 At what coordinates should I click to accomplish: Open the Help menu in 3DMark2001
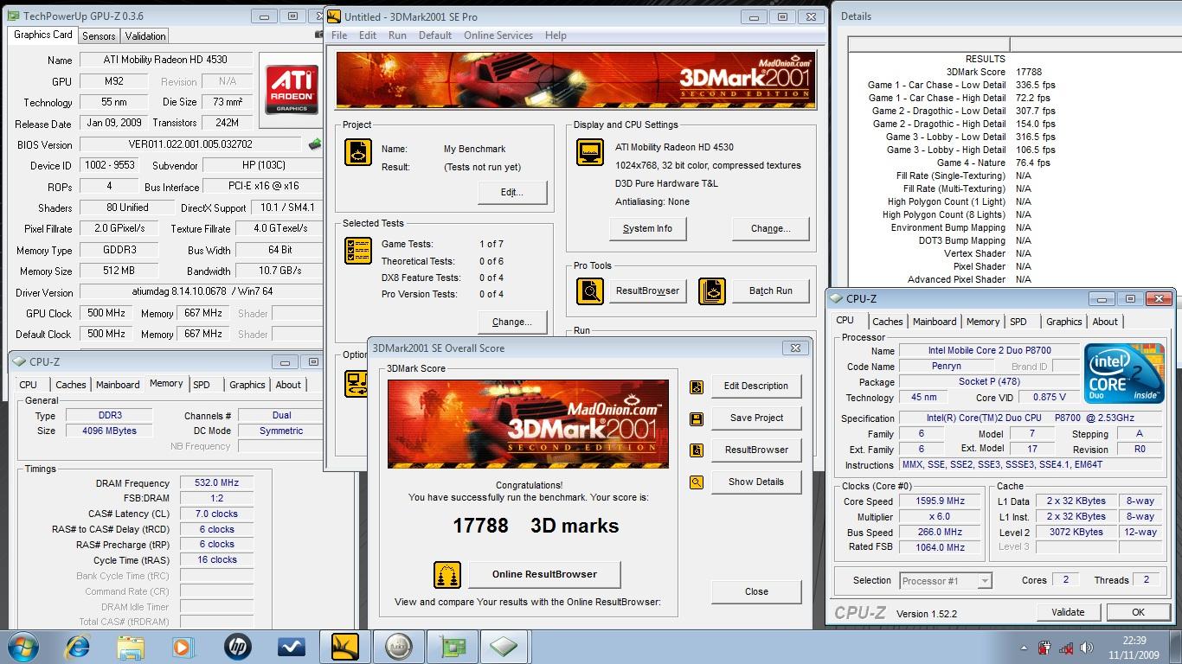(556, 35)
